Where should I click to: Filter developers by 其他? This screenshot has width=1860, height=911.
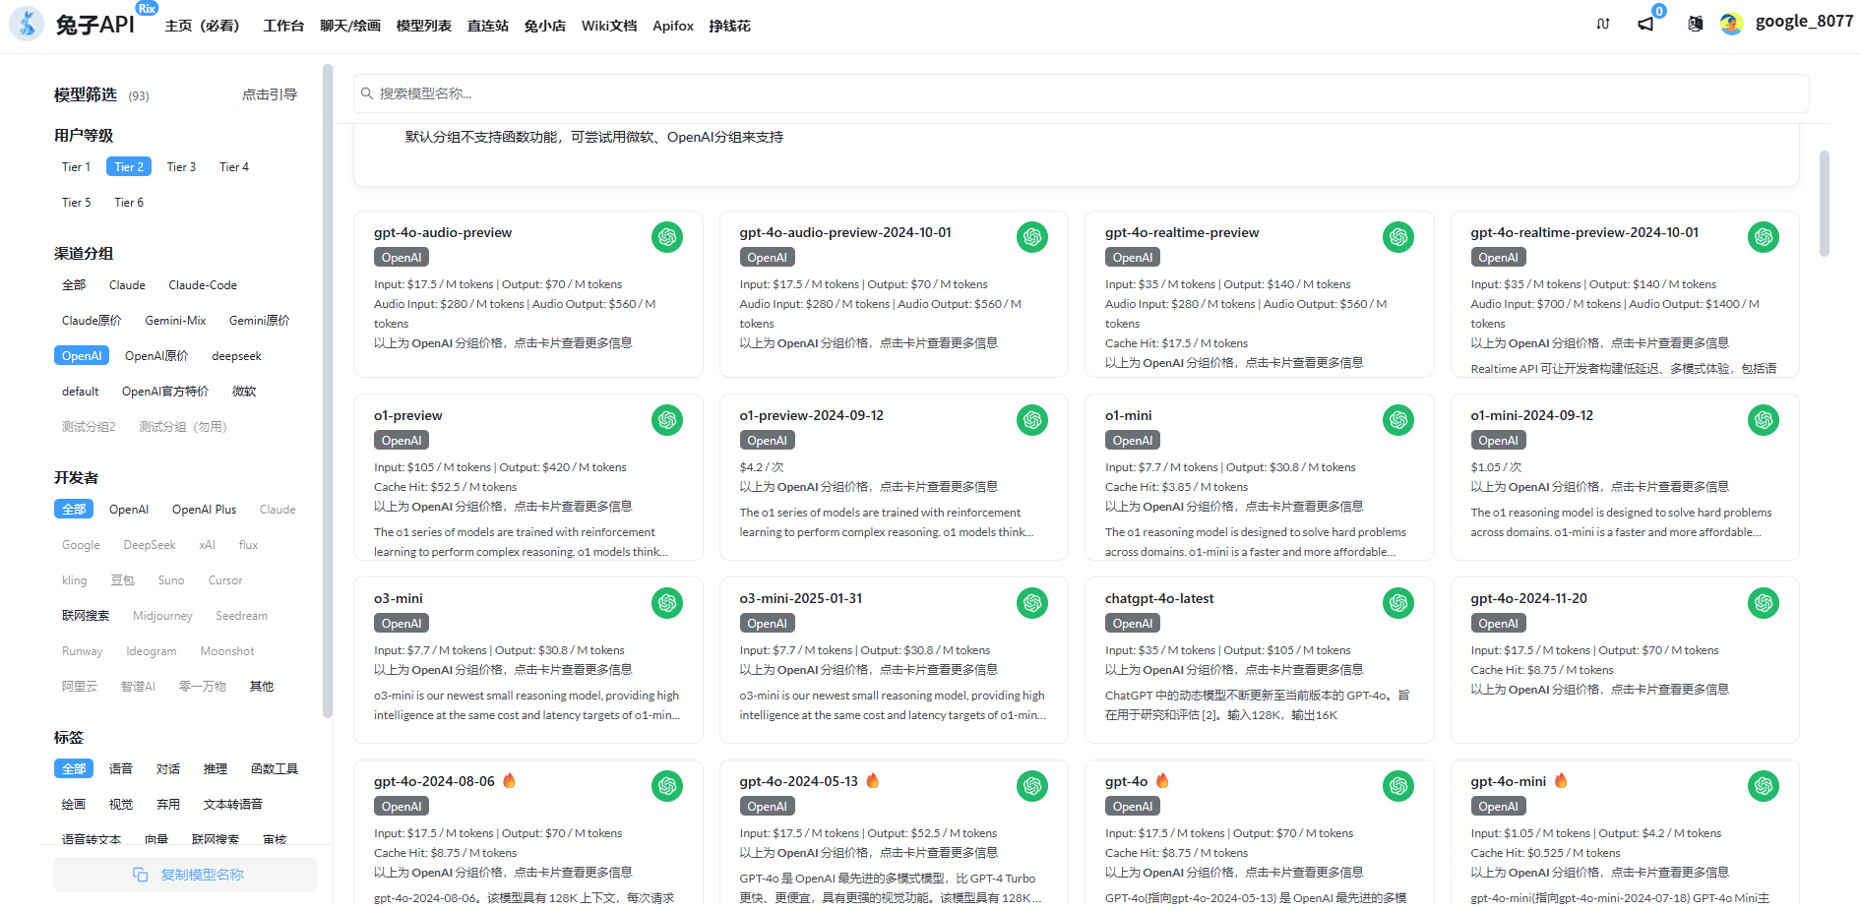pos(262,687)
